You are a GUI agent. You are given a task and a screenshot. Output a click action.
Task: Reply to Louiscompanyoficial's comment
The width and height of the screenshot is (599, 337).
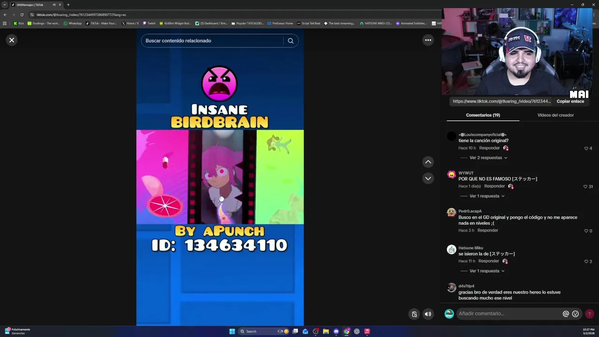tap(489, 148)
